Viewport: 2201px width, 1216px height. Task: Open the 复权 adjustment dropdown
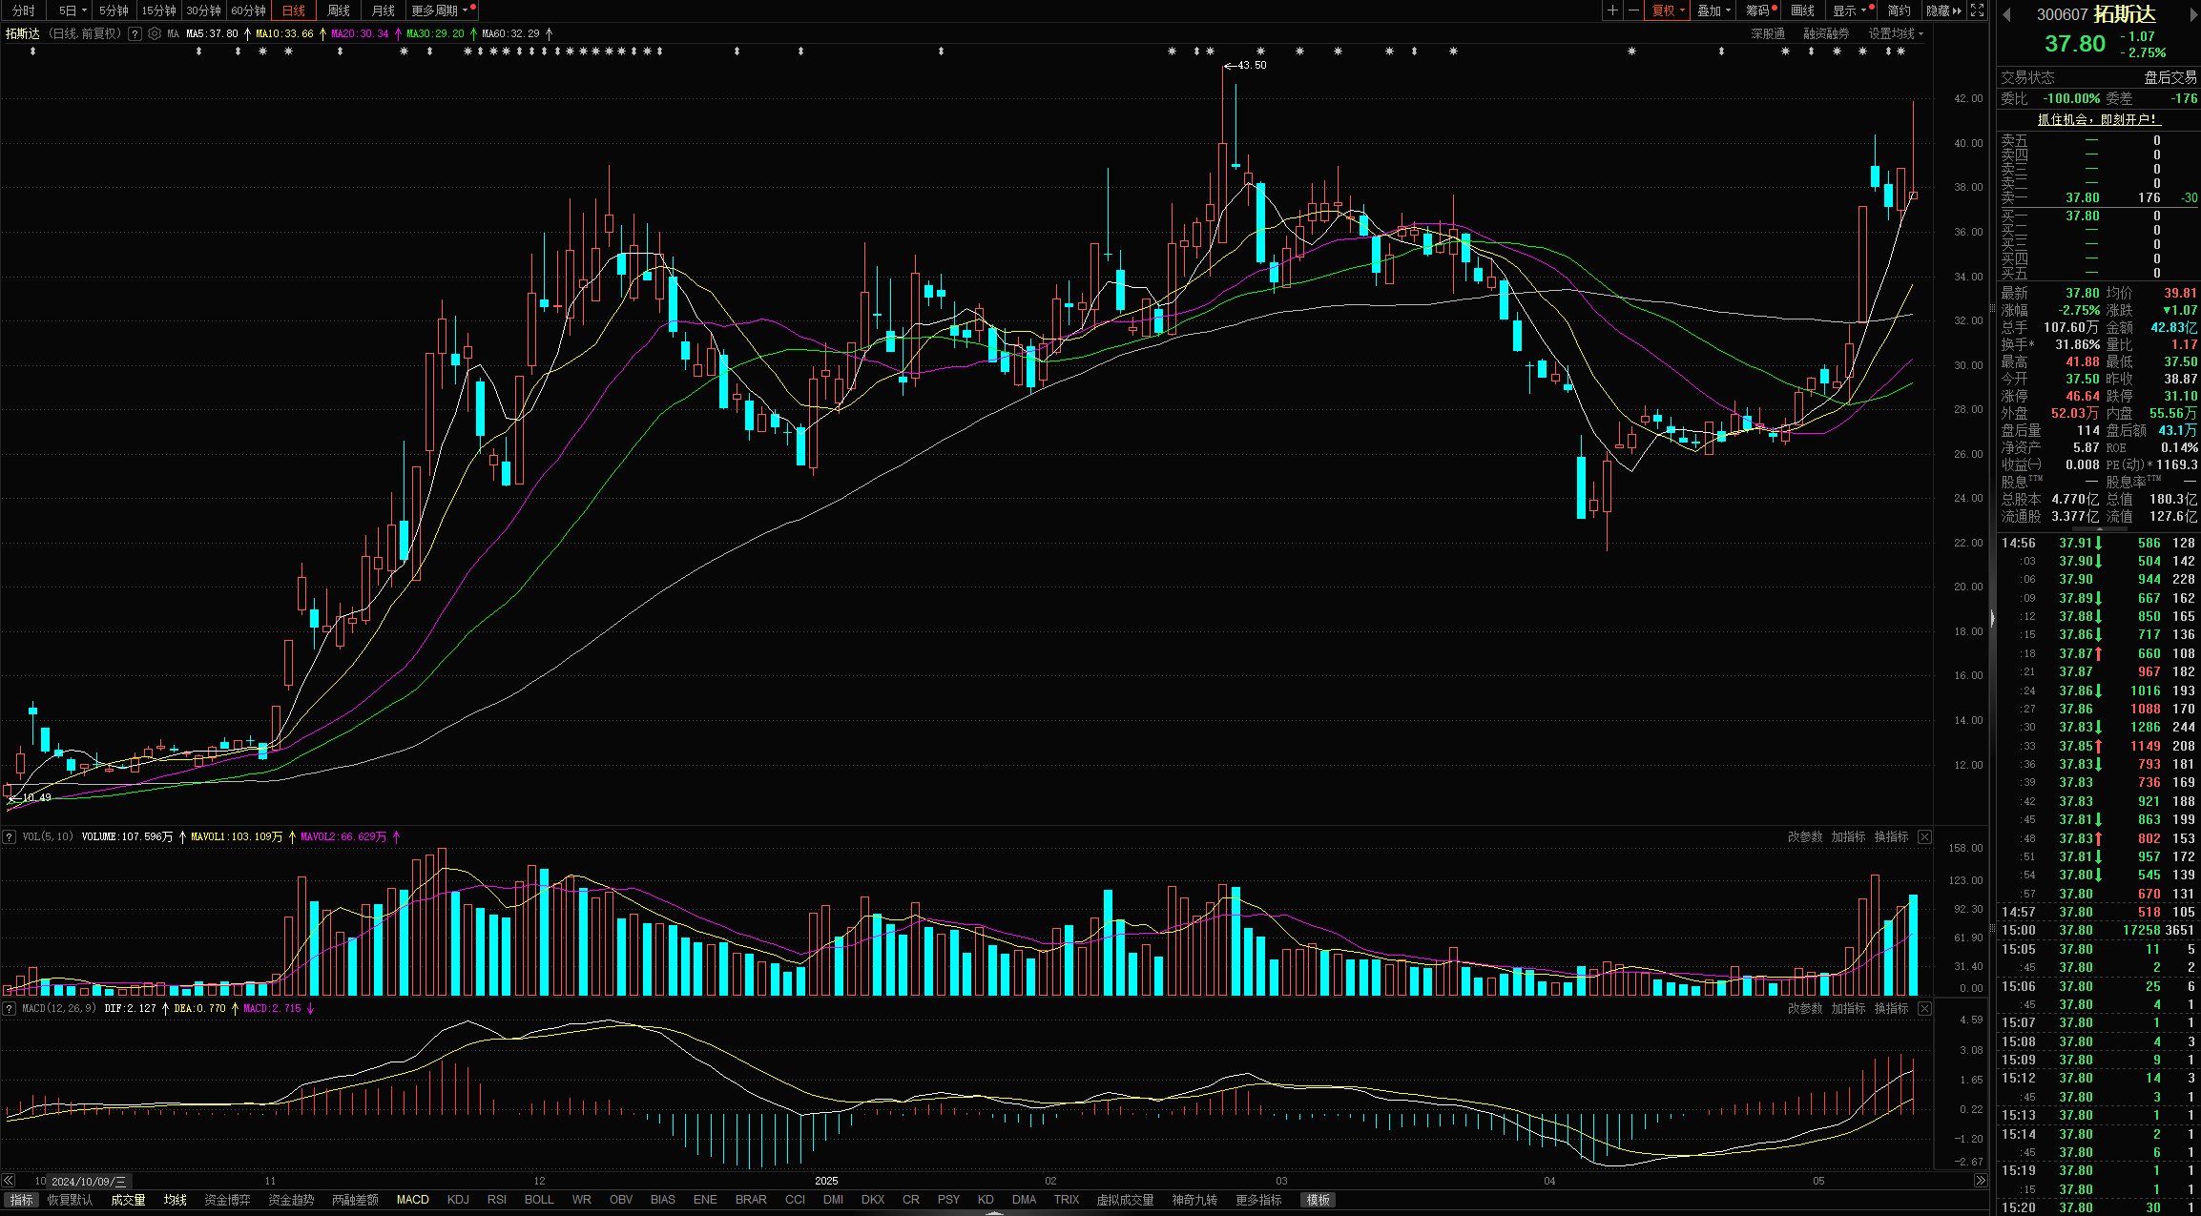[x=1669, y=10]
